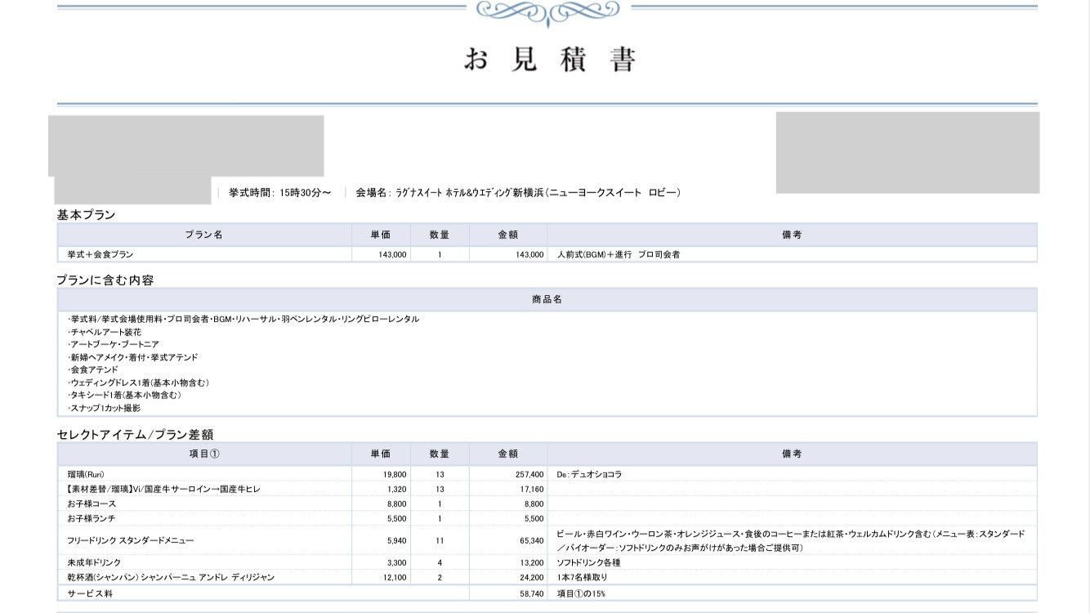This screenshot has width=1090, height=613.
Task: Click the お見積書 document title
Action: (x=549, y=60)
